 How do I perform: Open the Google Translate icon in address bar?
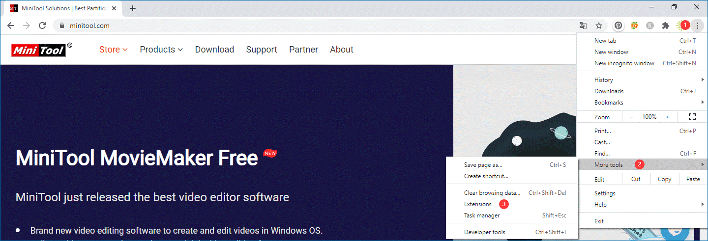[583, 26]
